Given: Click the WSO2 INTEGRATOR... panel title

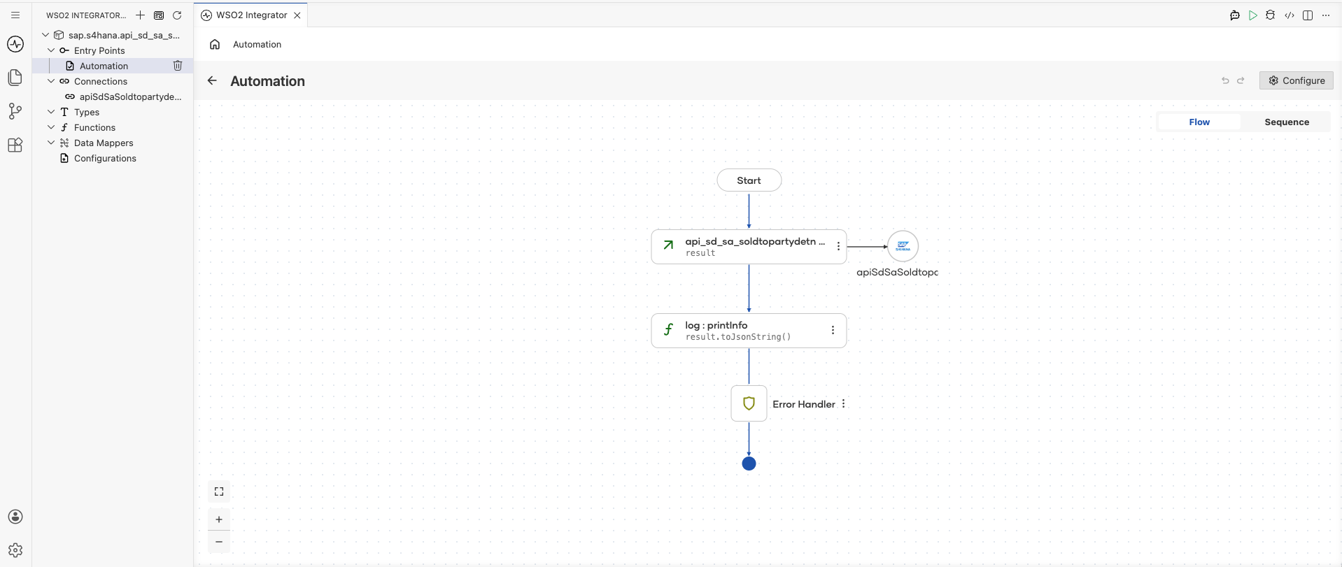Looking at the screenshot, I should pos(86,15).
